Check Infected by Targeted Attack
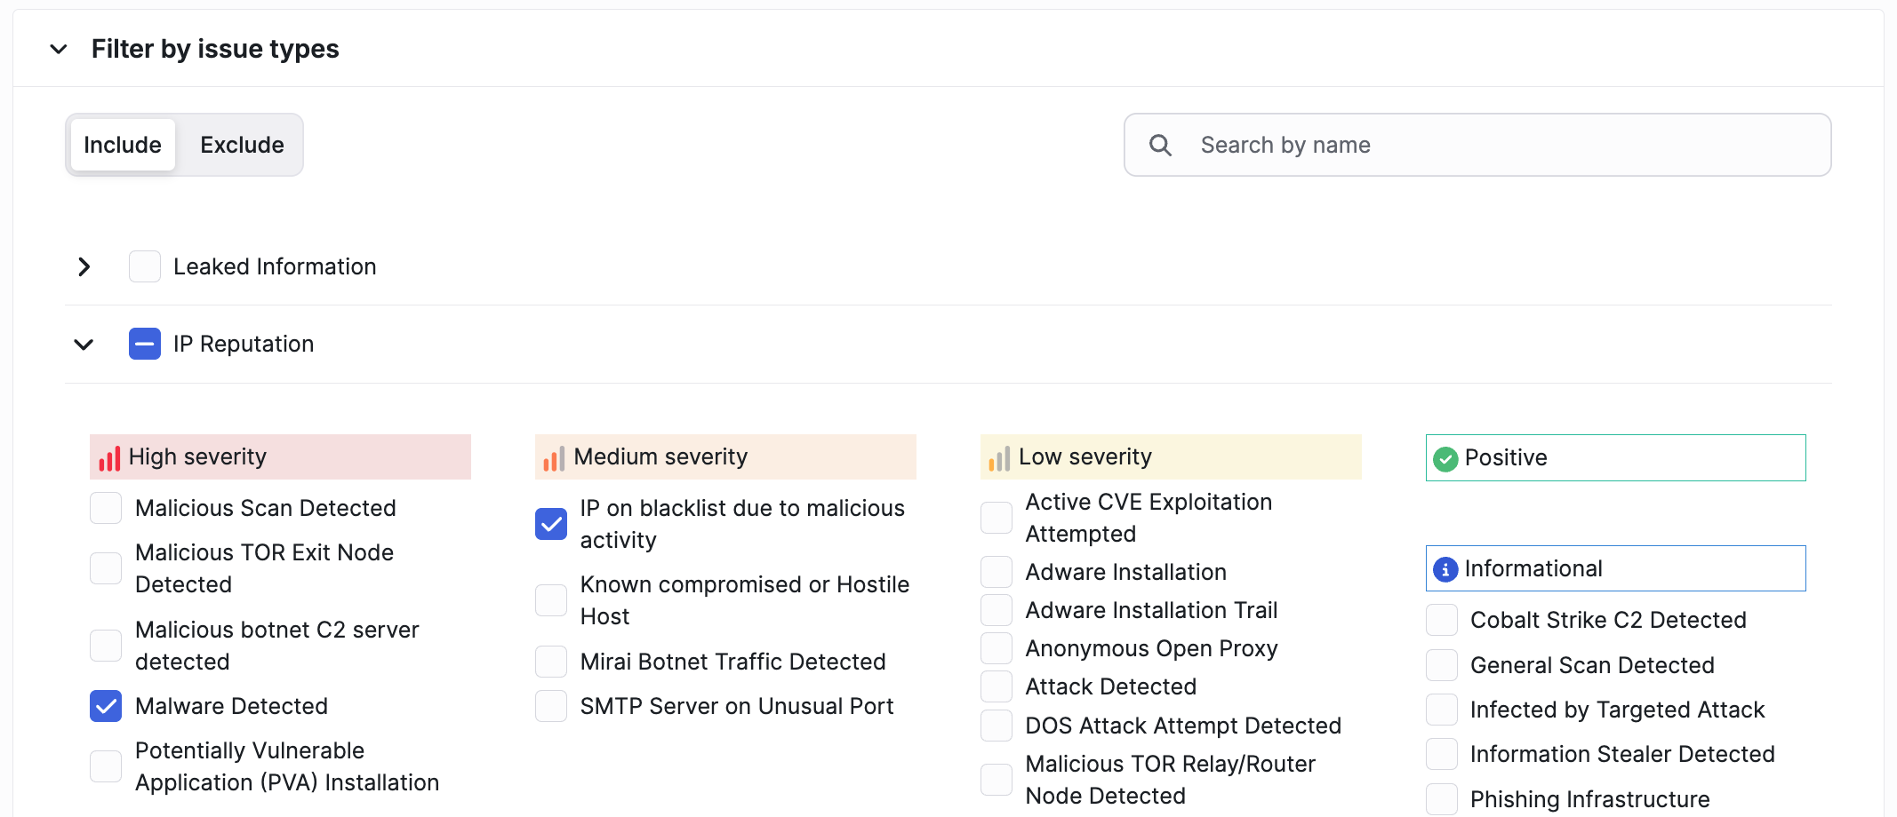The height and width of the screenshot is (817, 1897). pos(1442,710)
